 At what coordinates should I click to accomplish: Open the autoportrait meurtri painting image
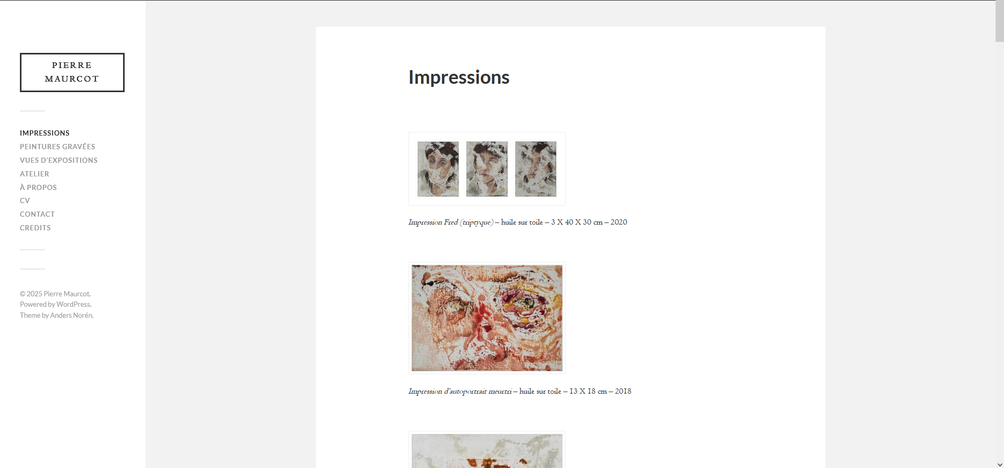point(487,318)
